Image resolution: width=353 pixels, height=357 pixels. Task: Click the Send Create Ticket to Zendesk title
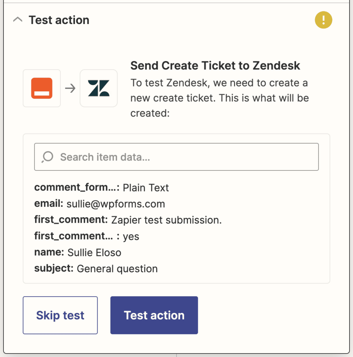pyautogui.click(x=215, y=66)
